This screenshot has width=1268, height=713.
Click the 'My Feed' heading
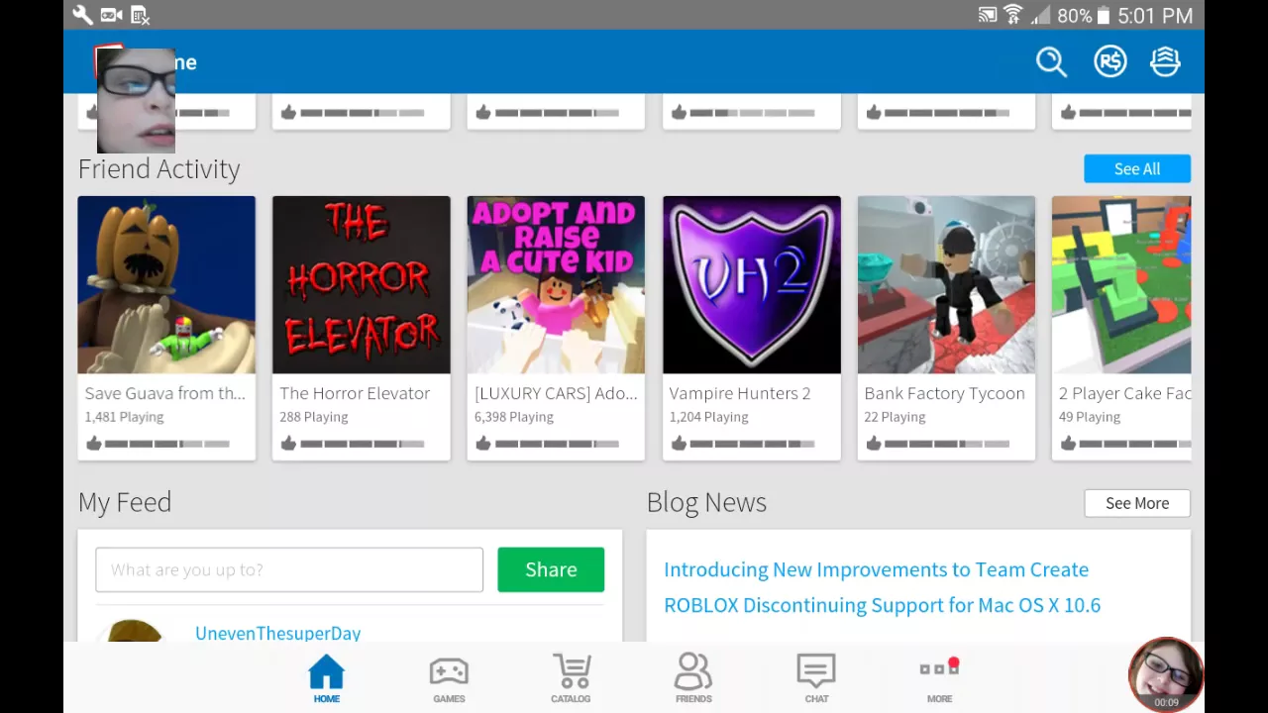pos(125,502)
